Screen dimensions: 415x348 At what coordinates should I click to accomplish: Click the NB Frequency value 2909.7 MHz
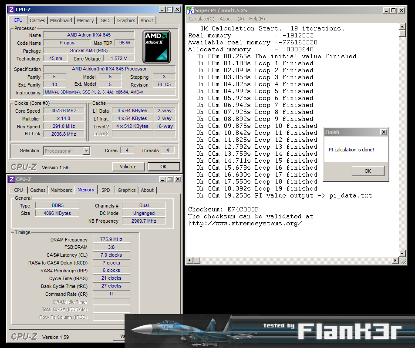tap(144, 221)
